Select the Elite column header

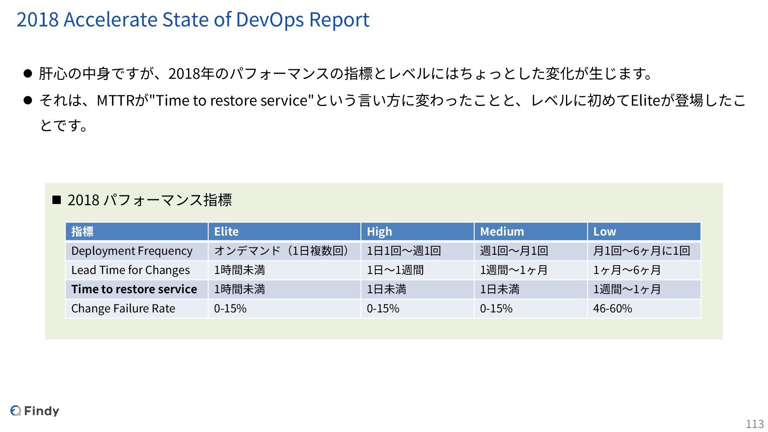226,232
